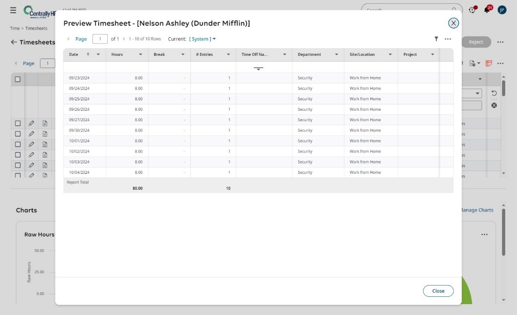Click document icon in first timesheet row
Viewport: 517px width, 315px height.
[x=45, y=123]
